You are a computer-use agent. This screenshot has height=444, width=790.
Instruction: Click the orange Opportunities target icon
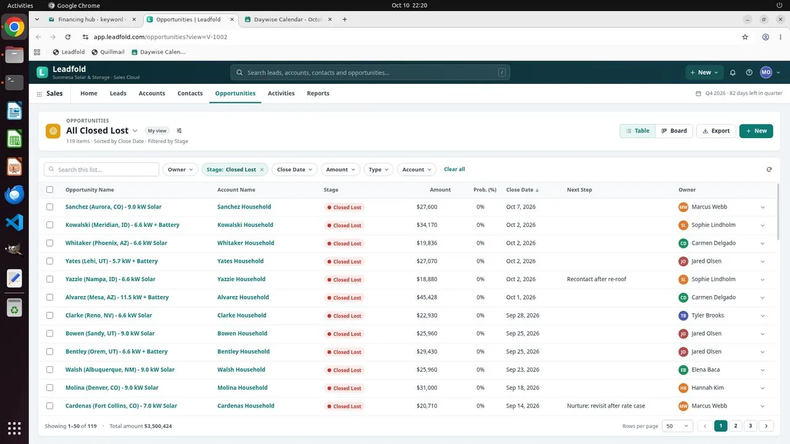53,131
